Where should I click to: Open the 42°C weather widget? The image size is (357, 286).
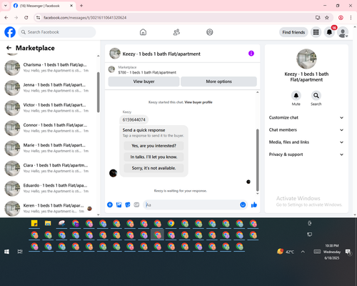[x=286, y=252]
